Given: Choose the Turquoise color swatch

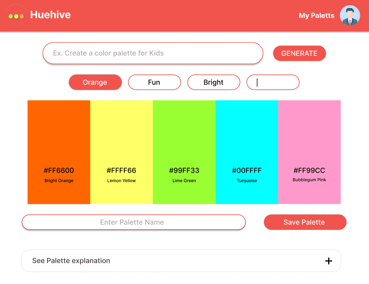Looking at the screenshot, I should tap(247, 135).
